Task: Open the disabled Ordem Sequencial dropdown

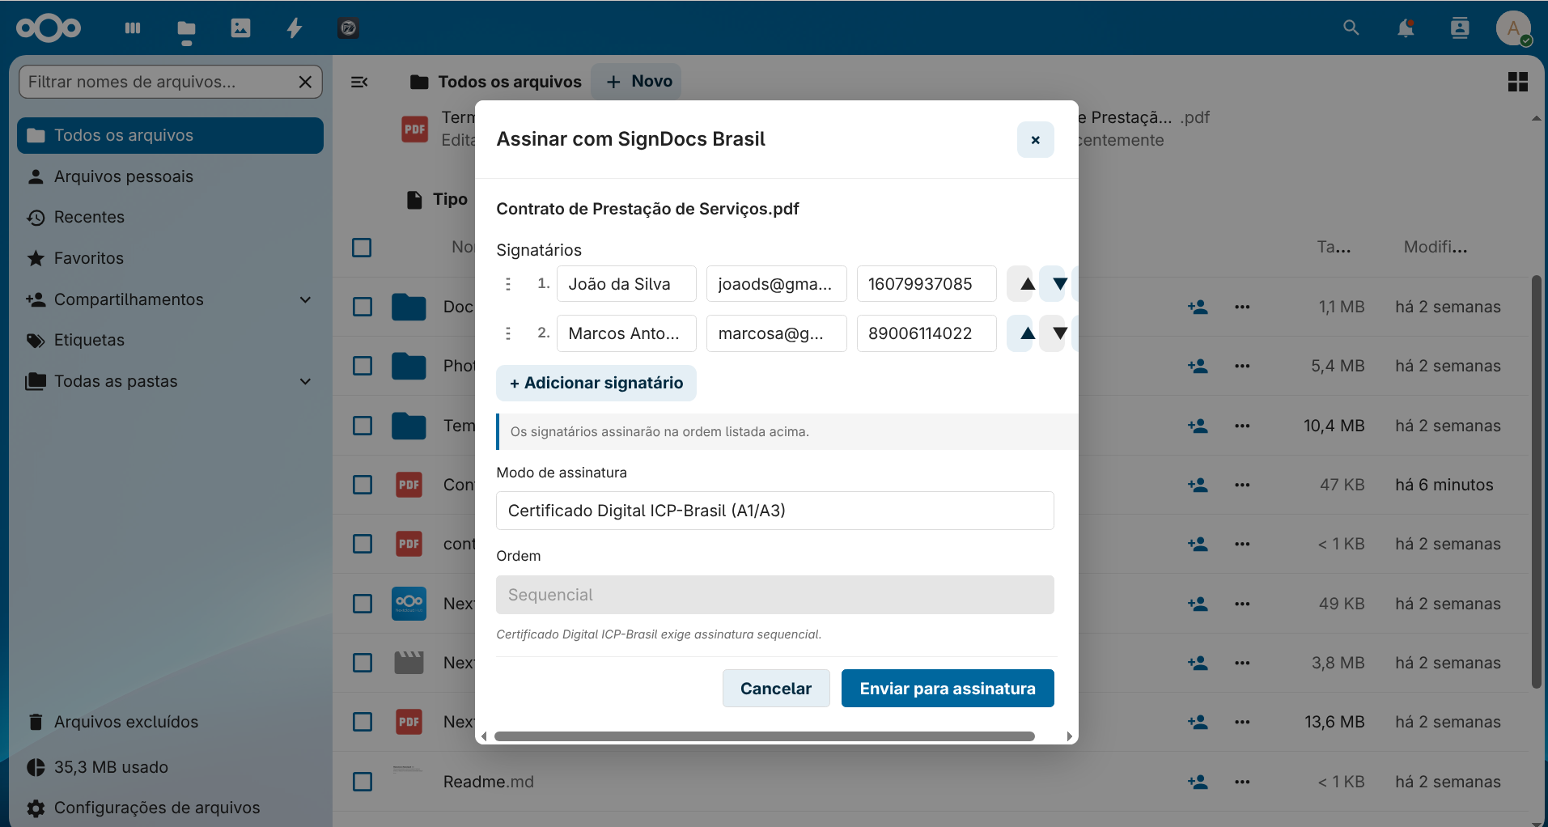Action: pos(774,595)
